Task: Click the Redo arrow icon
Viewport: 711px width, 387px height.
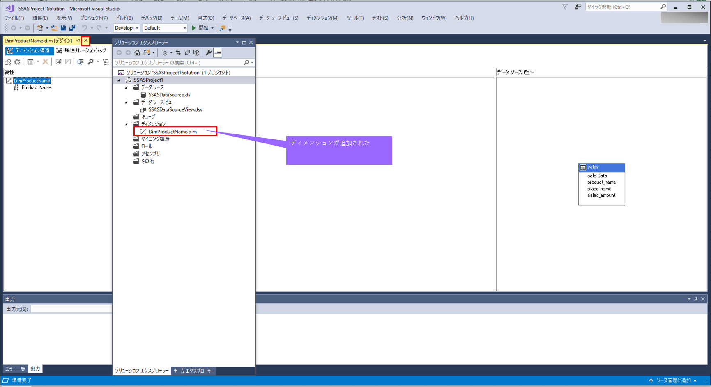Action: click(99, 28)
